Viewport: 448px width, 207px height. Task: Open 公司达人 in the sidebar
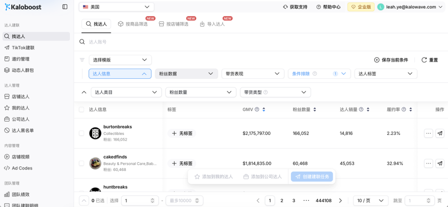coord(36,119)
